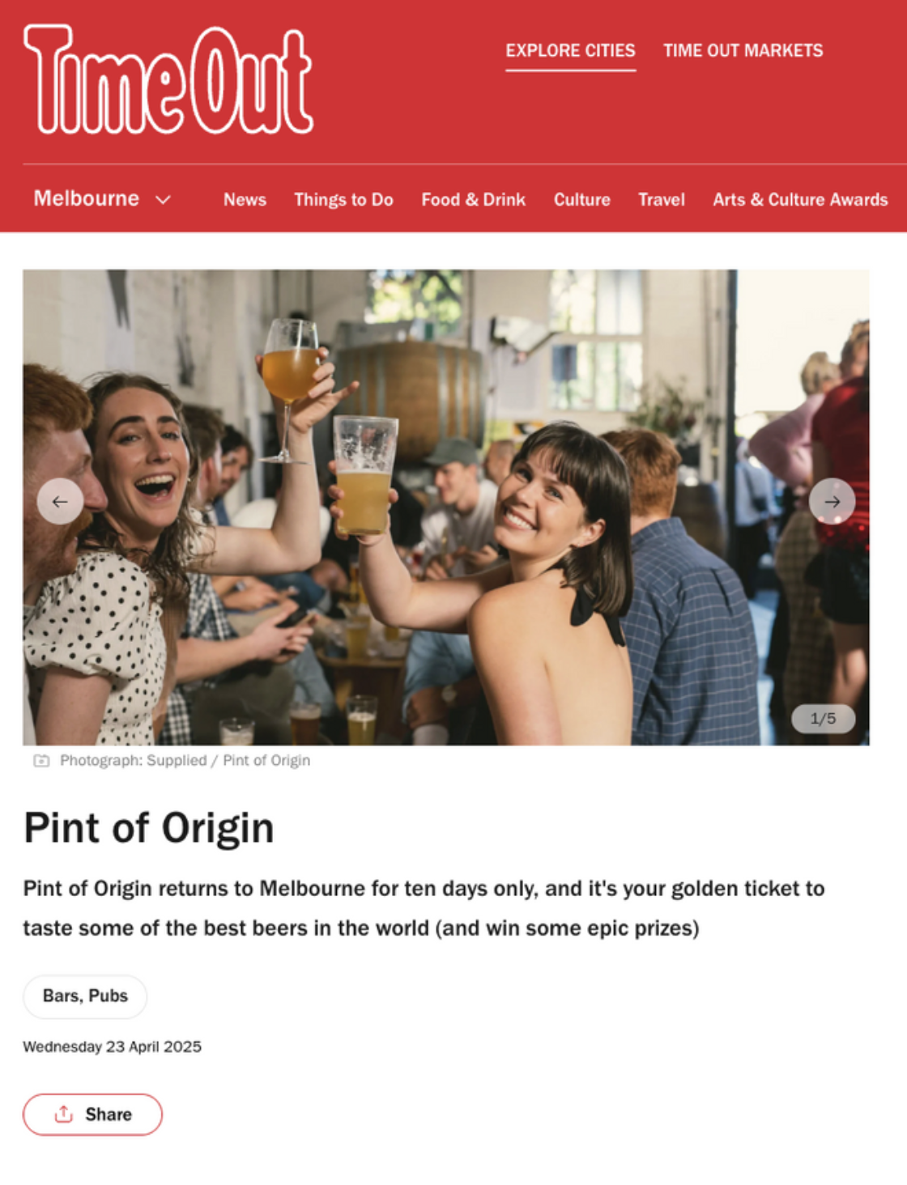
Task: Click the Pint of Origin headline
Action: (x=149, y=827)
